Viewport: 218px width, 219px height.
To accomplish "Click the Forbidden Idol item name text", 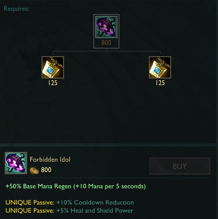I will [x=50, y=160].
